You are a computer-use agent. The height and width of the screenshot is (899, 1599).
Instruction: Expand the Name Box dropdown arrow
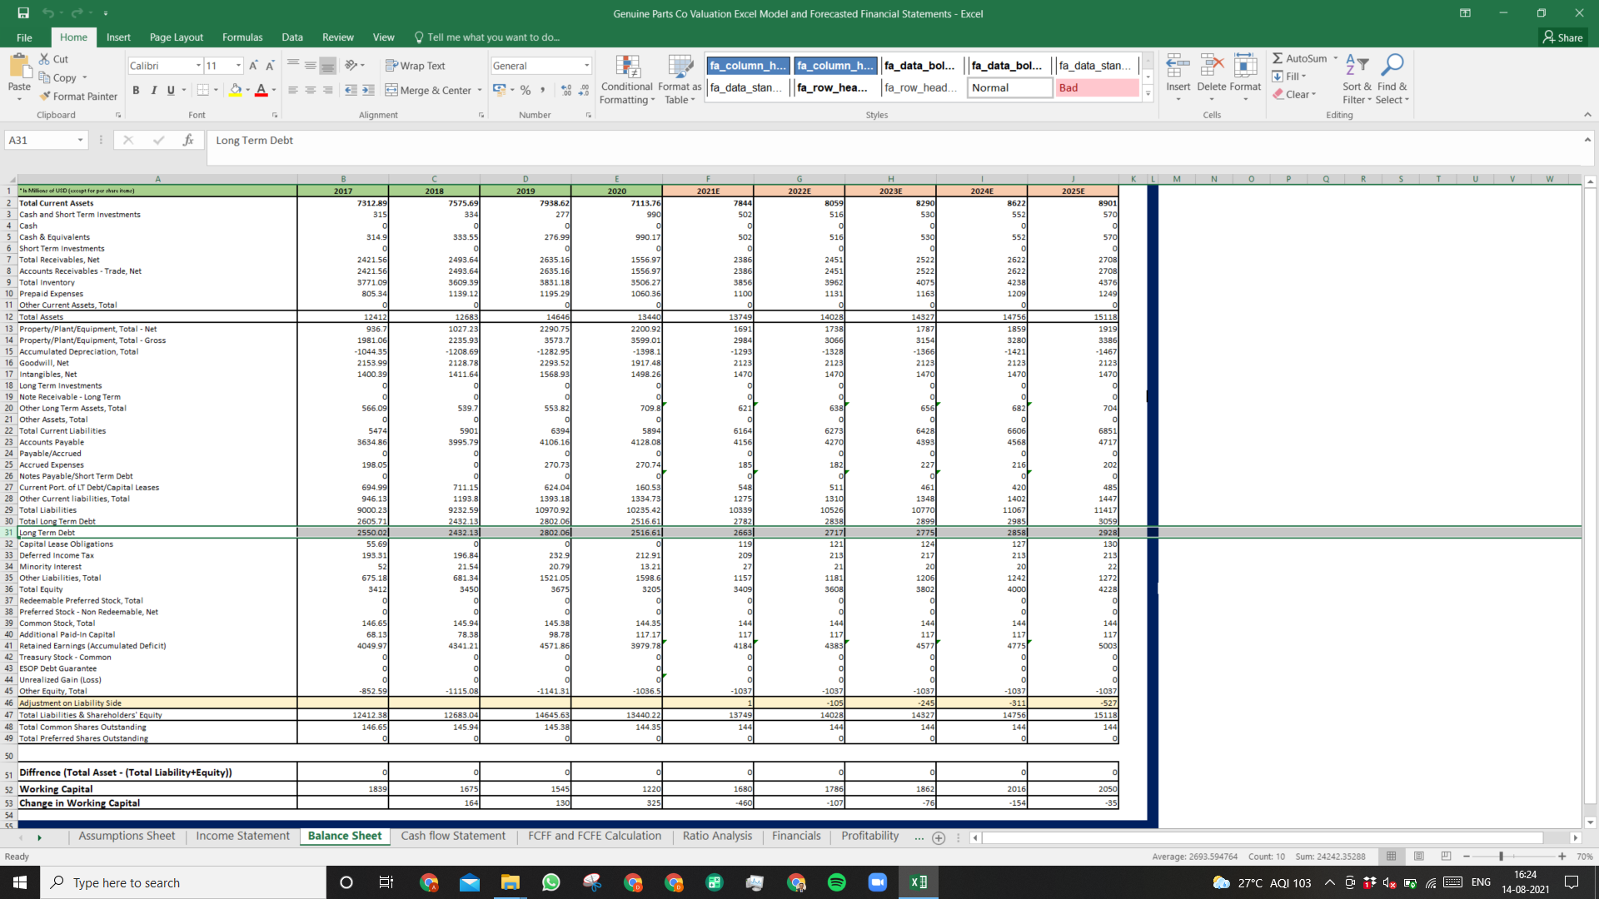point(80,140)
